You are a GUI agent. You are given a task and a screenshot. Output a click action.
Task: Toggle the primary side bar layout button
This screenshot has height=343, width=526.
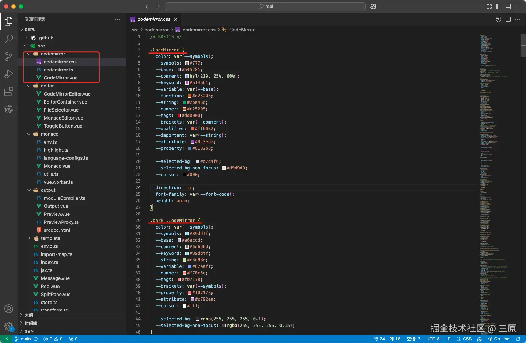tap(499, 7)
